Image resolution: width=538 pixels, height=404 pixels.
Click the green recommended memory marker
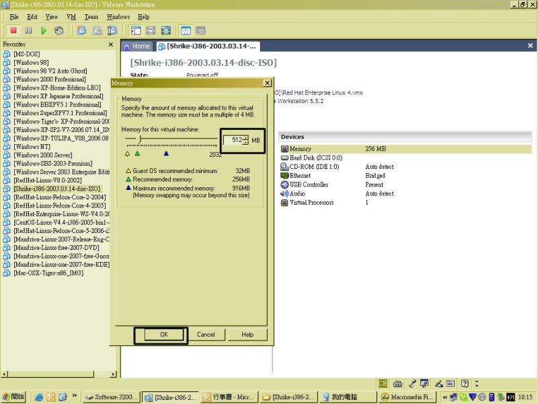[x=138, y=154]
